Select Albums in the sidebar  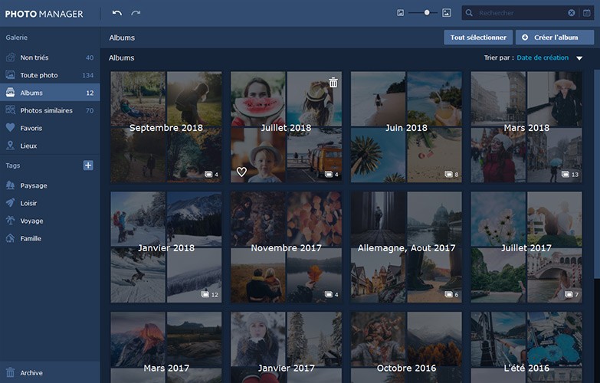click(x=50, y=93)
